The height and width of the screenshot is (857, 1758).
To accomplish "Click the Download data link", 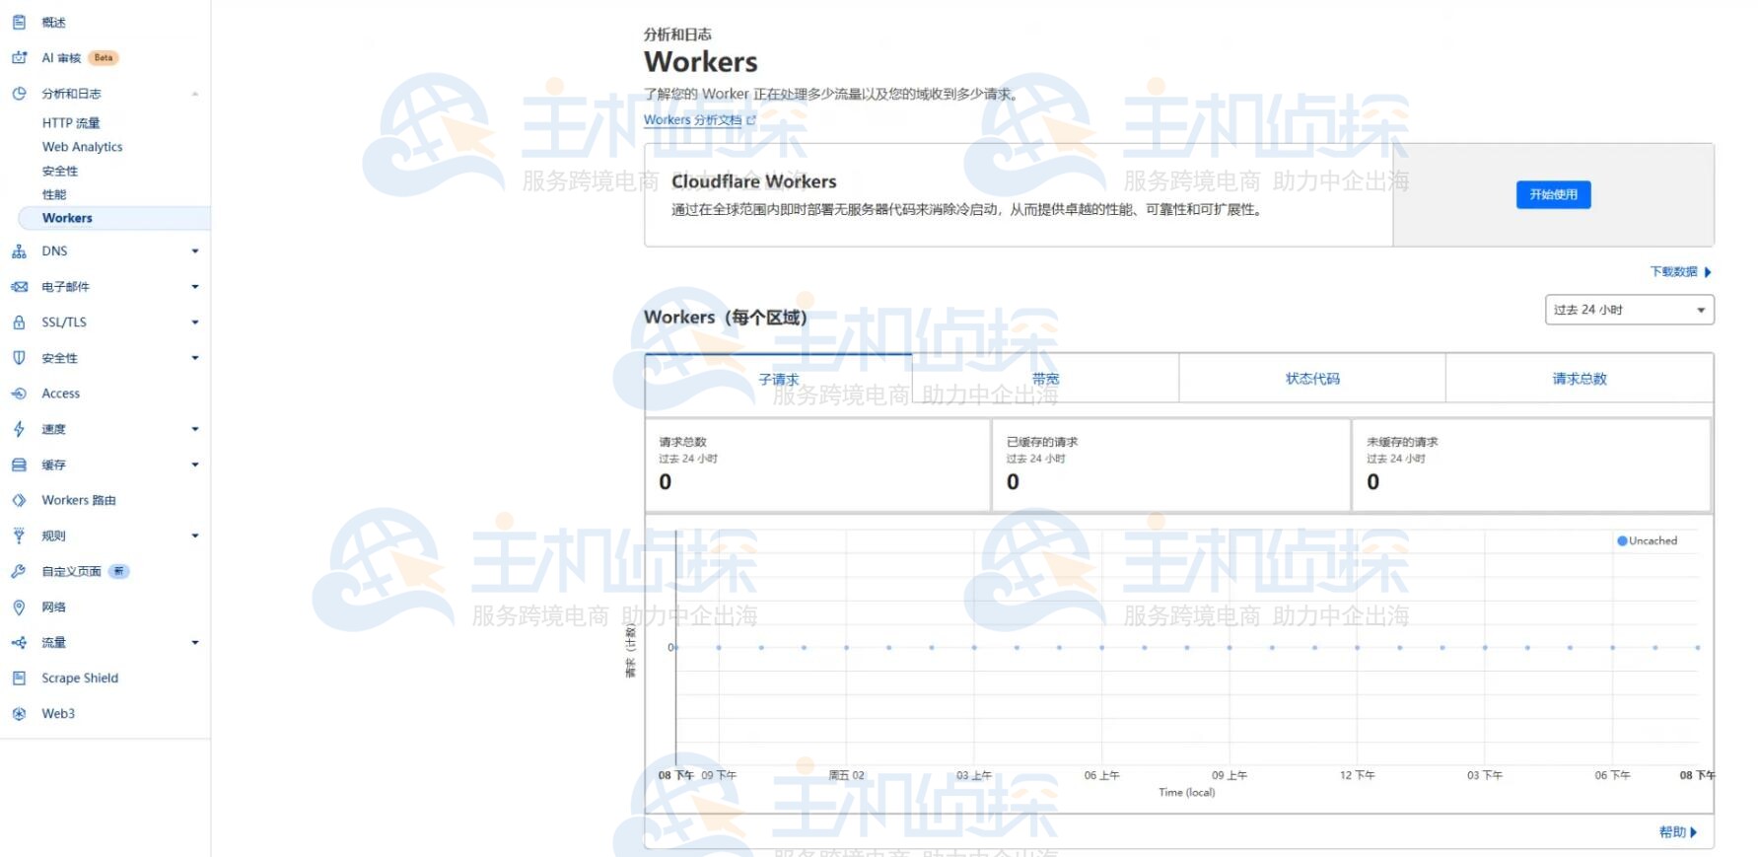I will 1674,272.
